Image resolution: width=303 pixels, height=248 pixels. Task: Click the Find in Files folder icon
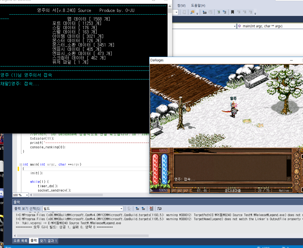tap(192, 12)
